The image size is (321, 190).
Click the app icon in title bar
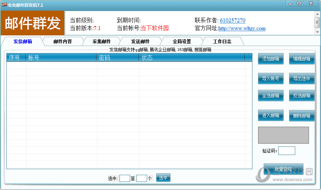[x=4, y=5]
